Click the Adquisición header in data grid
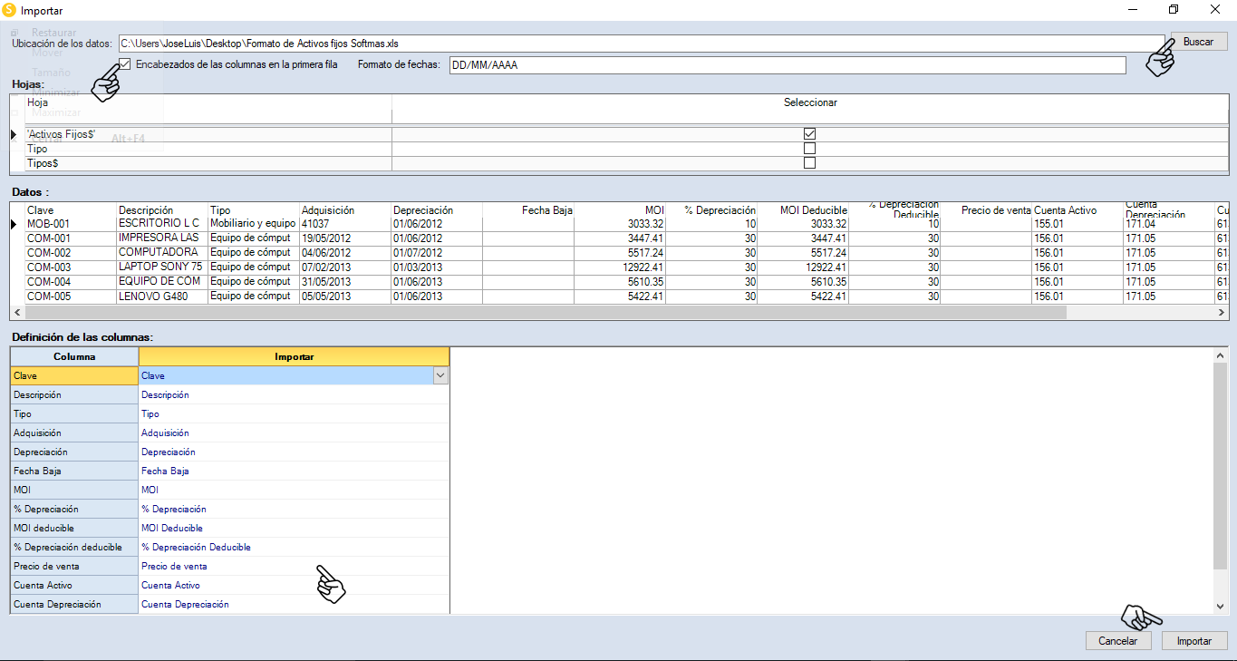The height and width of the screenshot is (661, 1237). (x=345, y=209)
